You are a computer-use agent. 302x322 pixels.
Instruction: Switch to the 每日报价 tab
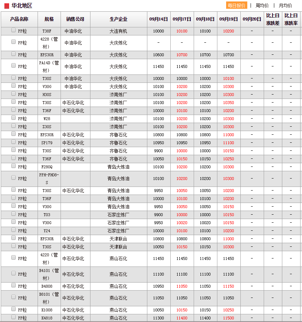coord(237,5)
